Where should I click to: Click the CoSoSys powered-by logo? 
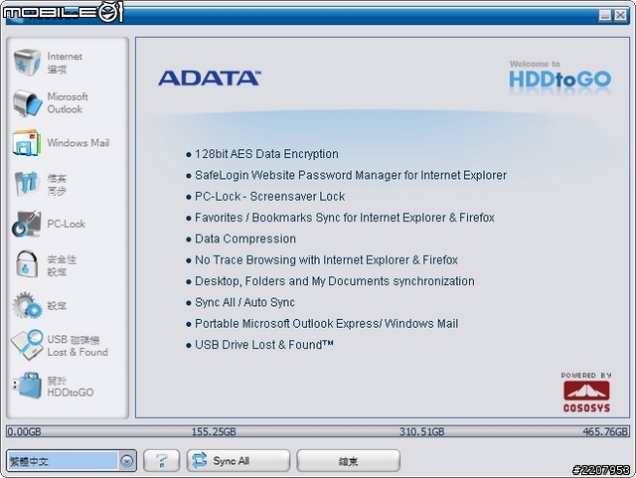[x=586, y=393]
